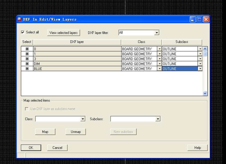
Task: Uncheck select box for layer 0
Action: coord(27,49)
